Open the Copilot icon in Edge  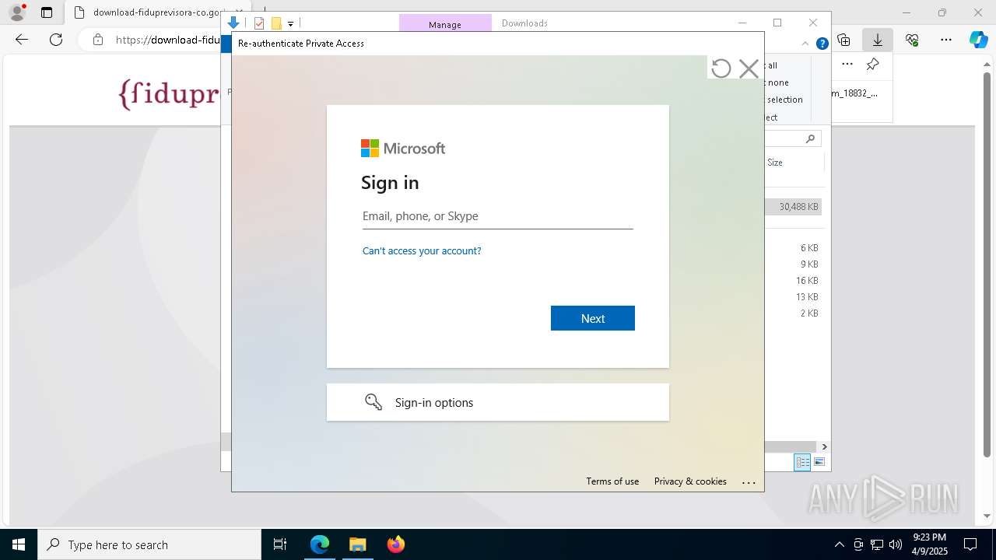click(x=978, y=40)
